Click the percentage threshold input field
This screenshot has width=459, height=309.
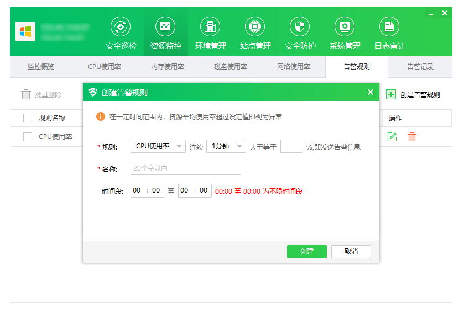291,146
